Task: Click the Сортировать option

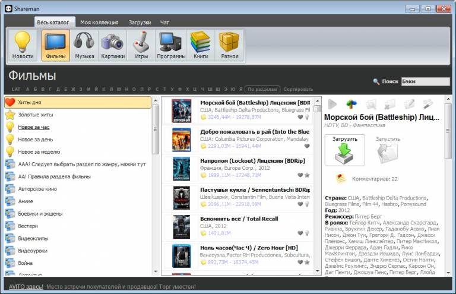Action: [x=298, y=89]
